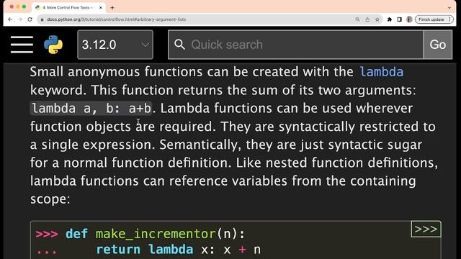Open the profile avatar
The image size is (461, 259).
pyautogui.click(x=409, y=19)
